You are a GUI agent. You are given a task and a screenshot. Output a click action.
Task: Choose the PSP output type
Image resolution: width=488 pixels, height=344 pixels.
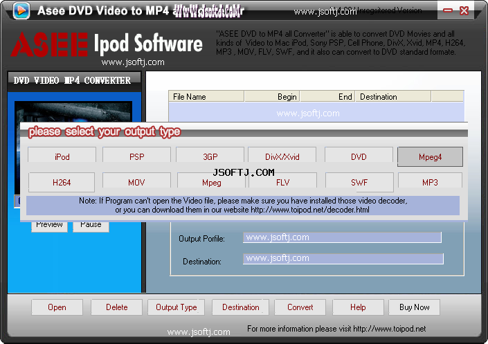136,155
